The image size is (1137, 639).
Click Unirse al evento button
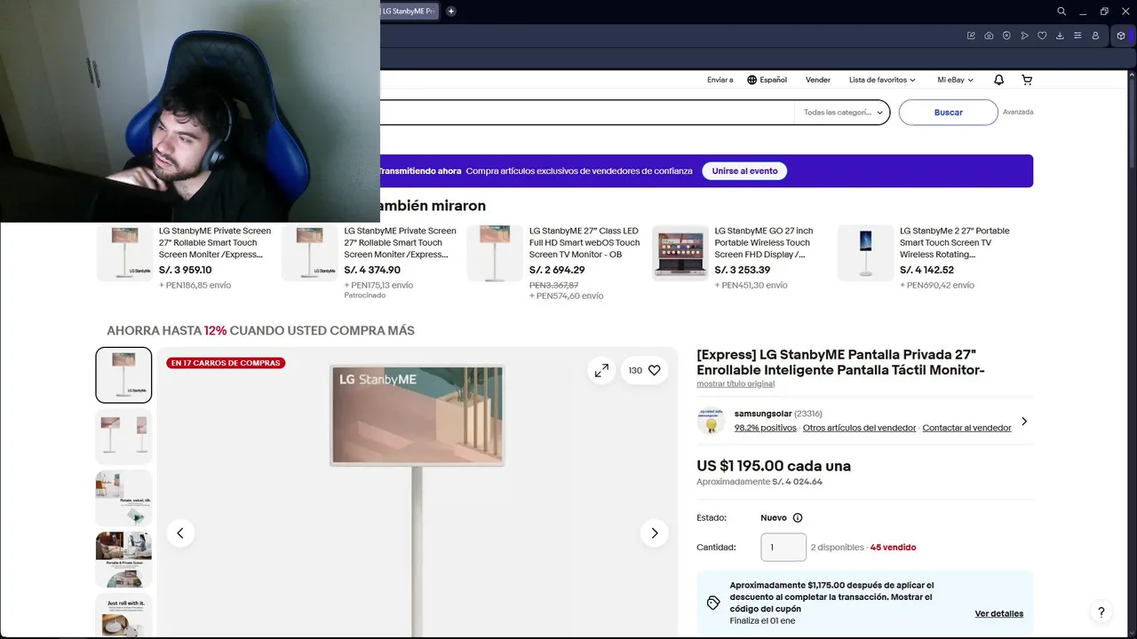click(x=744, y=171)
